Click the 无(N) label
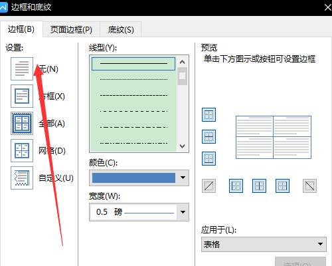This screenshot has width=332, height=266. coord(48,69)
